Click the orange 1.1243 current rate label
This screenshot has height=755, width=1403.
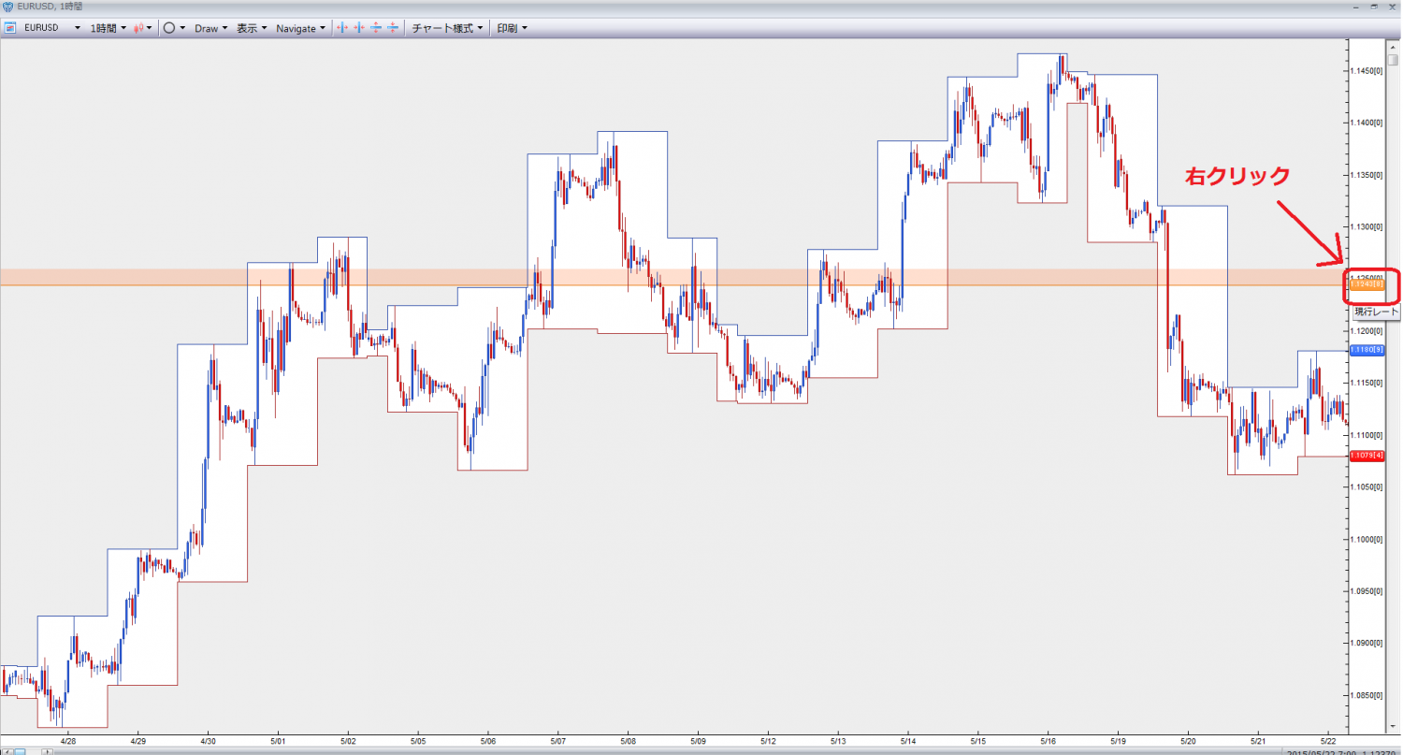1366,284
